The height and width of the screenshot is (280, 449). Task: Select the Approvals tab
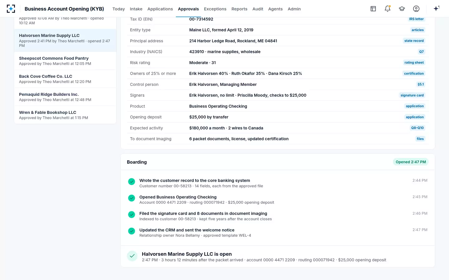pyautogui.click(x=188, y=9)
